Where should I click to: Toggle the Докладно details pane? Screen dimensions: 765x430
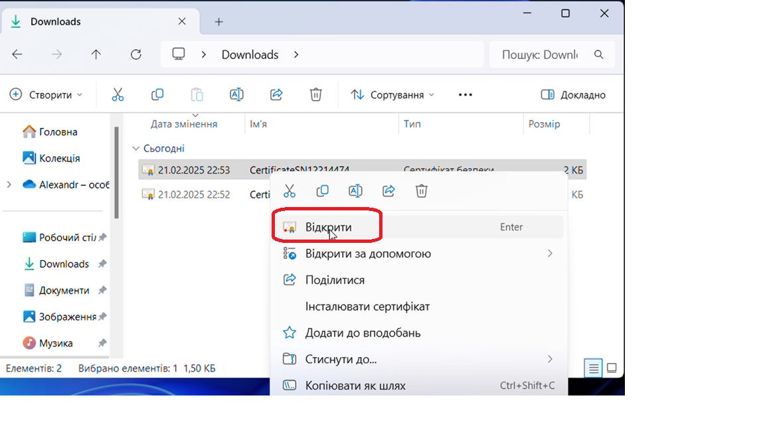[573, 95]
